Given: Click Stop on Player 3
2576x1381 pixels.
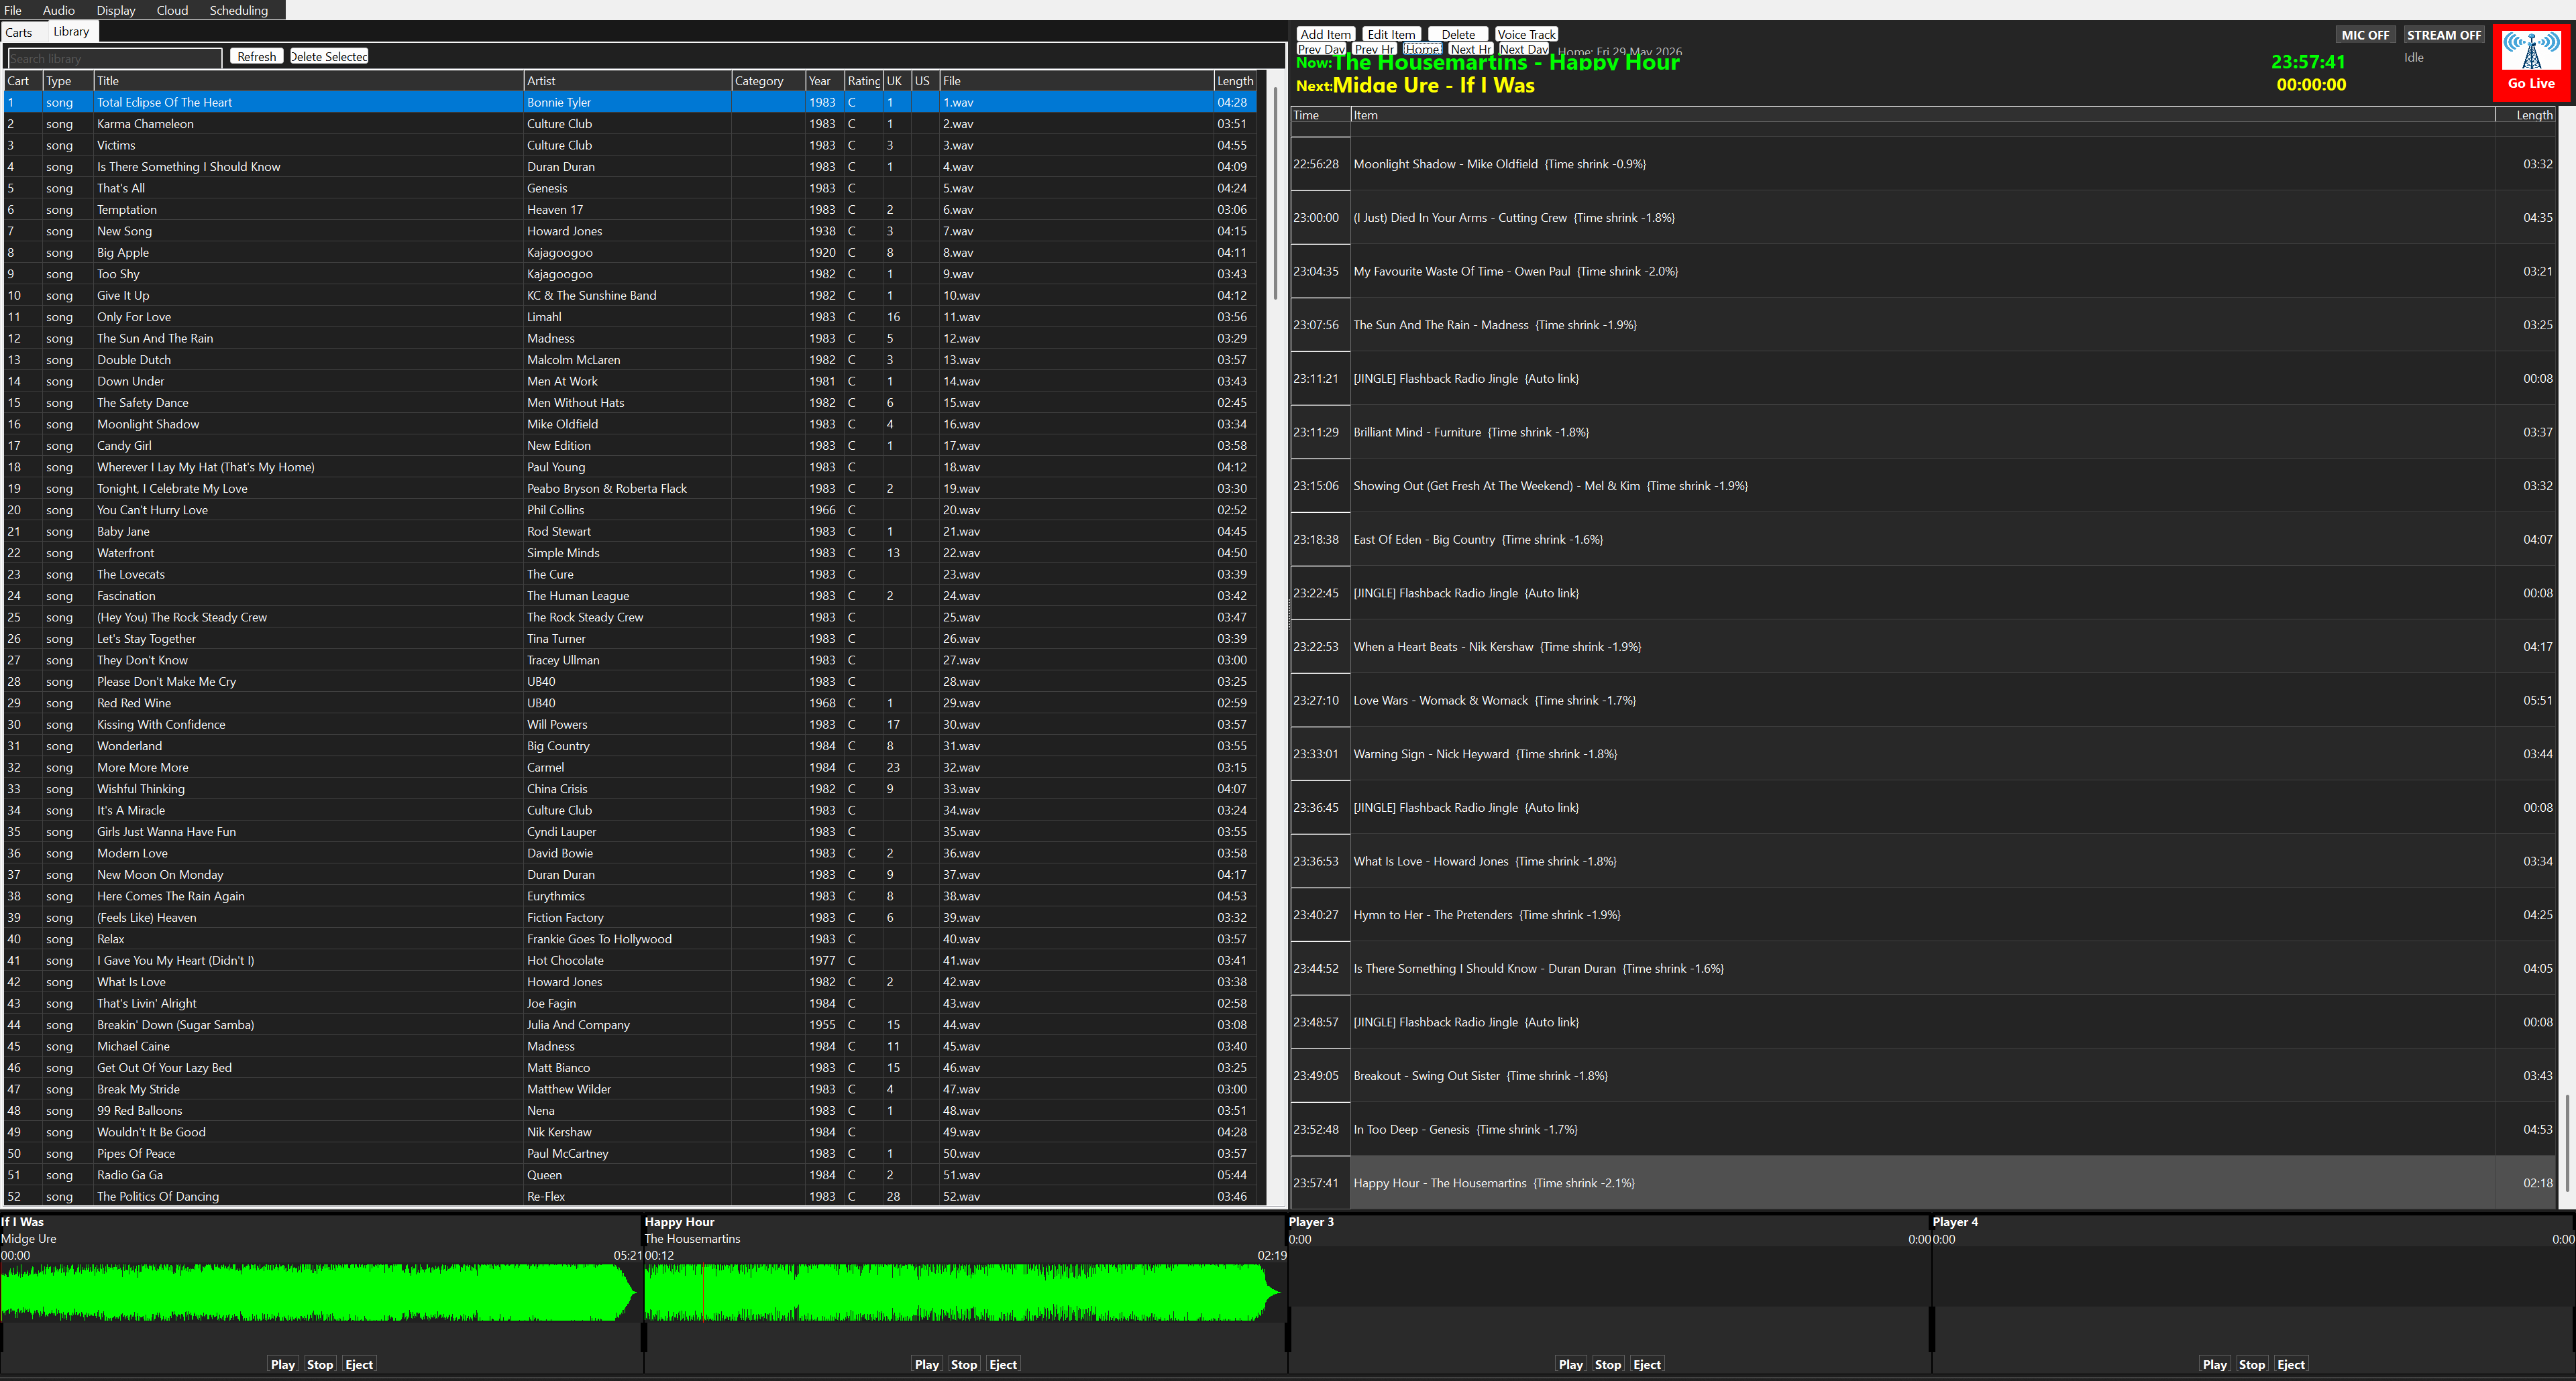Looking at the screenshot, I should click(x=1608, y=1364).
